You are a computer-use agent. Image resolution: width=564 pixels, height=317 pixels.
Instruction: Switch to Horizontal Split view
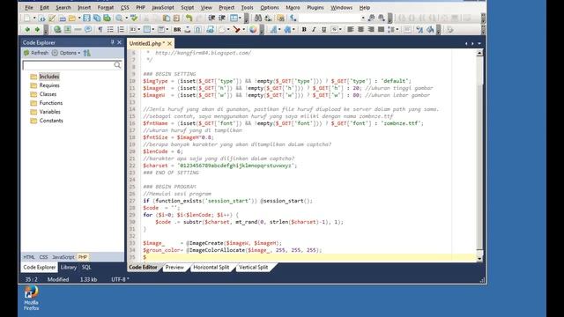click(x=211, y=267)
